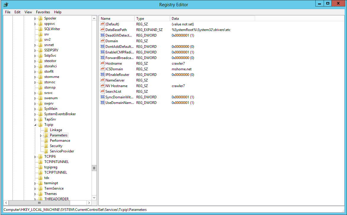The height and width of the screenshot is (215, 347).
Task: Collapse the Tcpip tree node
Action: (x=35, y=125)
